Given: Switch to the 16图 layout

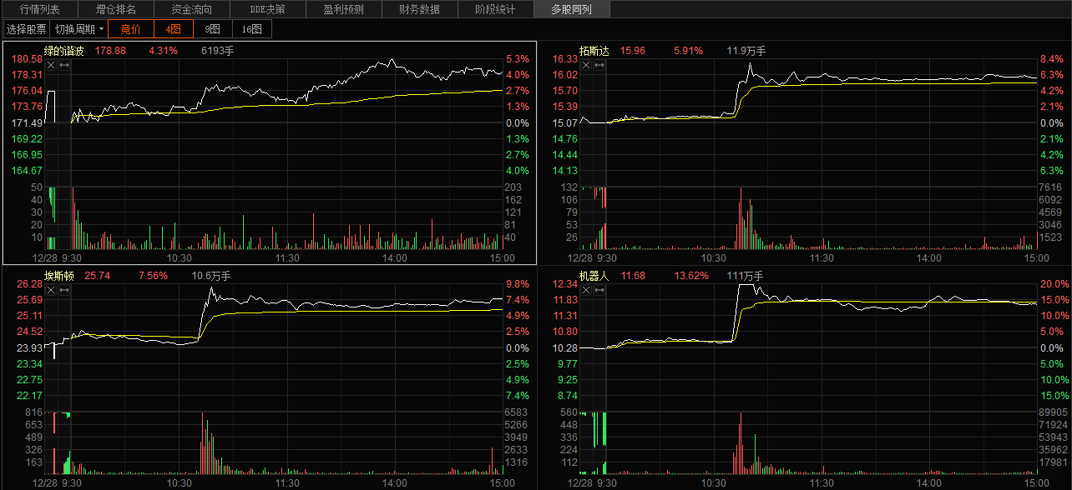Looking at the screenshot, I should click(251, 29).
